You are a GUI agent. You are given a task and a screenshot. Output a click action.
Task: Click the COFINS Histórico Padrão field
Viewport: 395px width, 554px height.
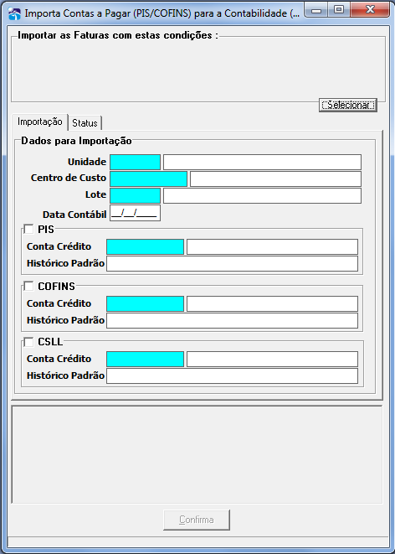coord(232,320)
